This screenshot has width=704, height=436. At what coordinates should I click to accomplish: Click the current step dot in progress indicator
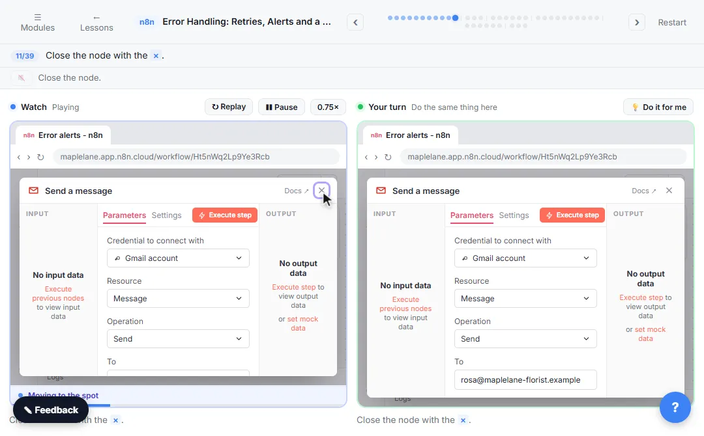(x=455, y=18)
